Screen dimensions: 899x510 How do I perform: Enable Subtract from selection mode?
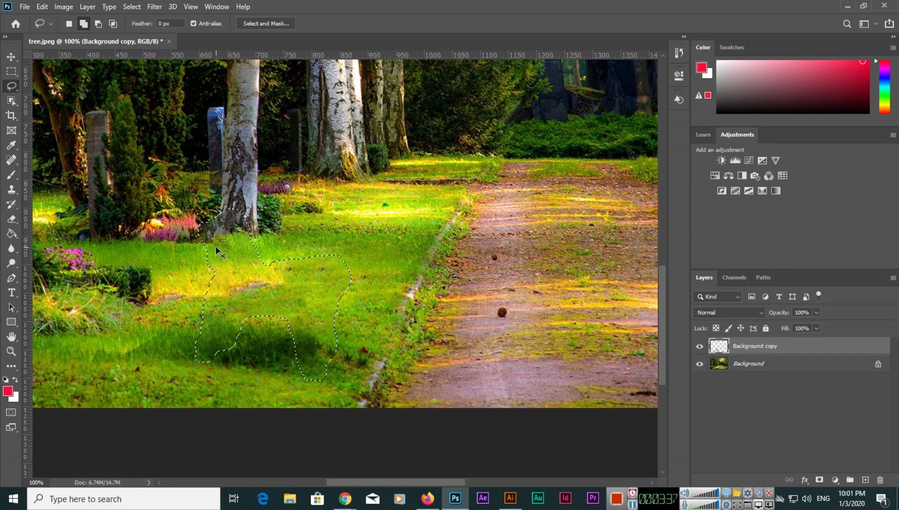pos(98,24)
